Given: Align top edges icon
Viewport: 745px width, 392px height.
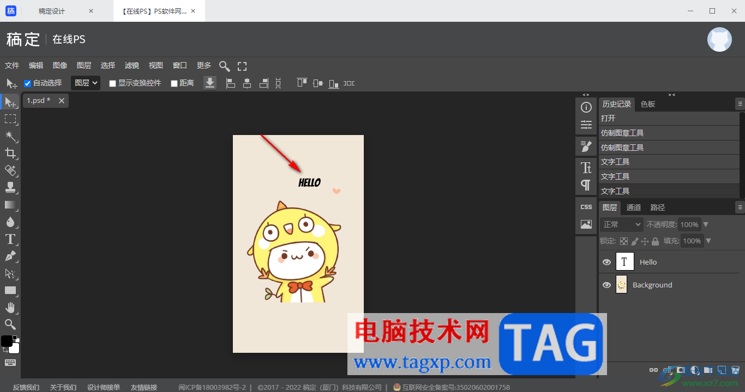Looking at the screenshot, I should tap(302, 83).
